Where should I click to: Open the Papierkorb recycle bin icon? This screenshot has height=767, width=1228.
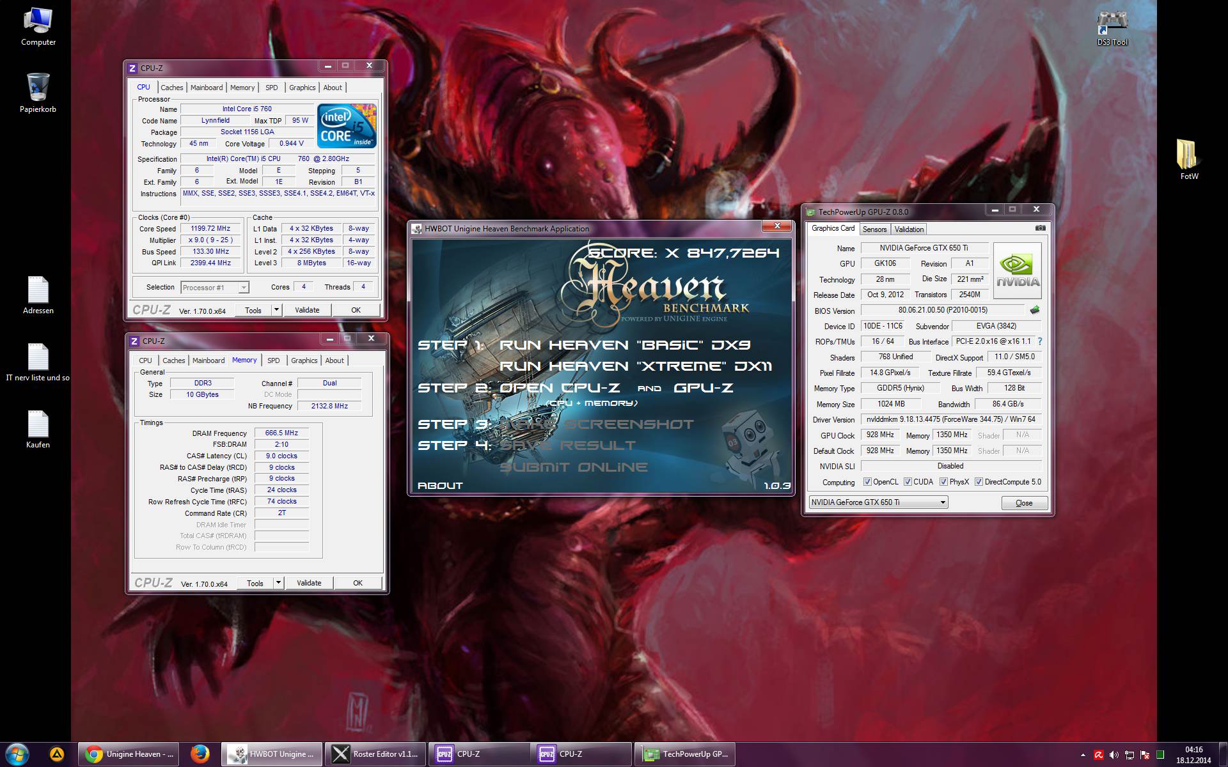(x=38, y=93)
